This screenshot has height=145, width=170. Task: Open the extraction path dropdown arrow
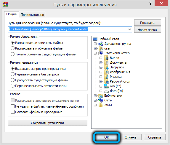[x=129, y=29]
